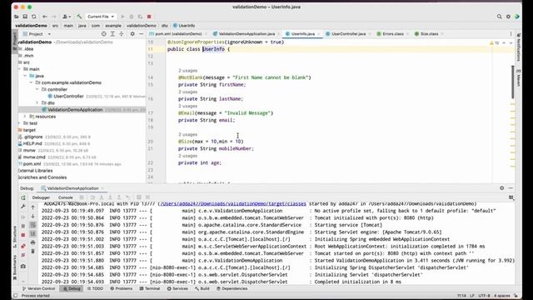Click the Save All toolbar icon

(x=25, y=17)
